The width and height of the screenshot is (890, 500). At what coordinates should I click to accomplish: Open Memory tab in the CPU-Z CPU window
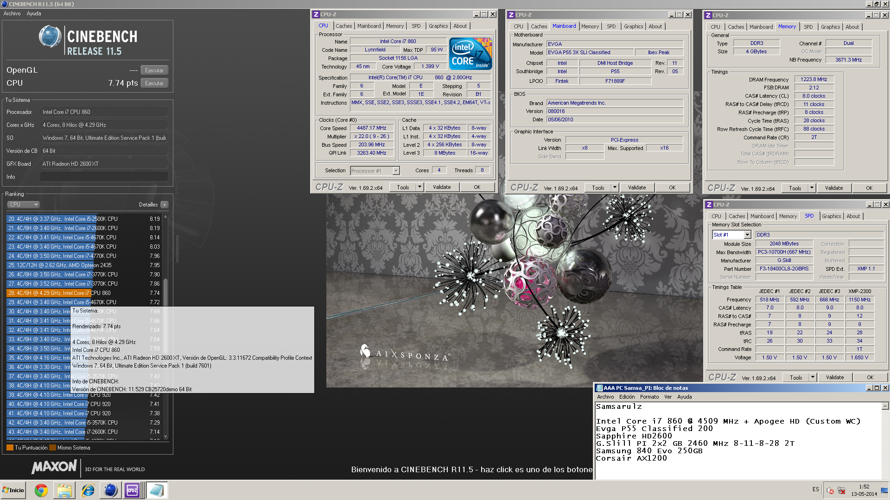[394, 26]
